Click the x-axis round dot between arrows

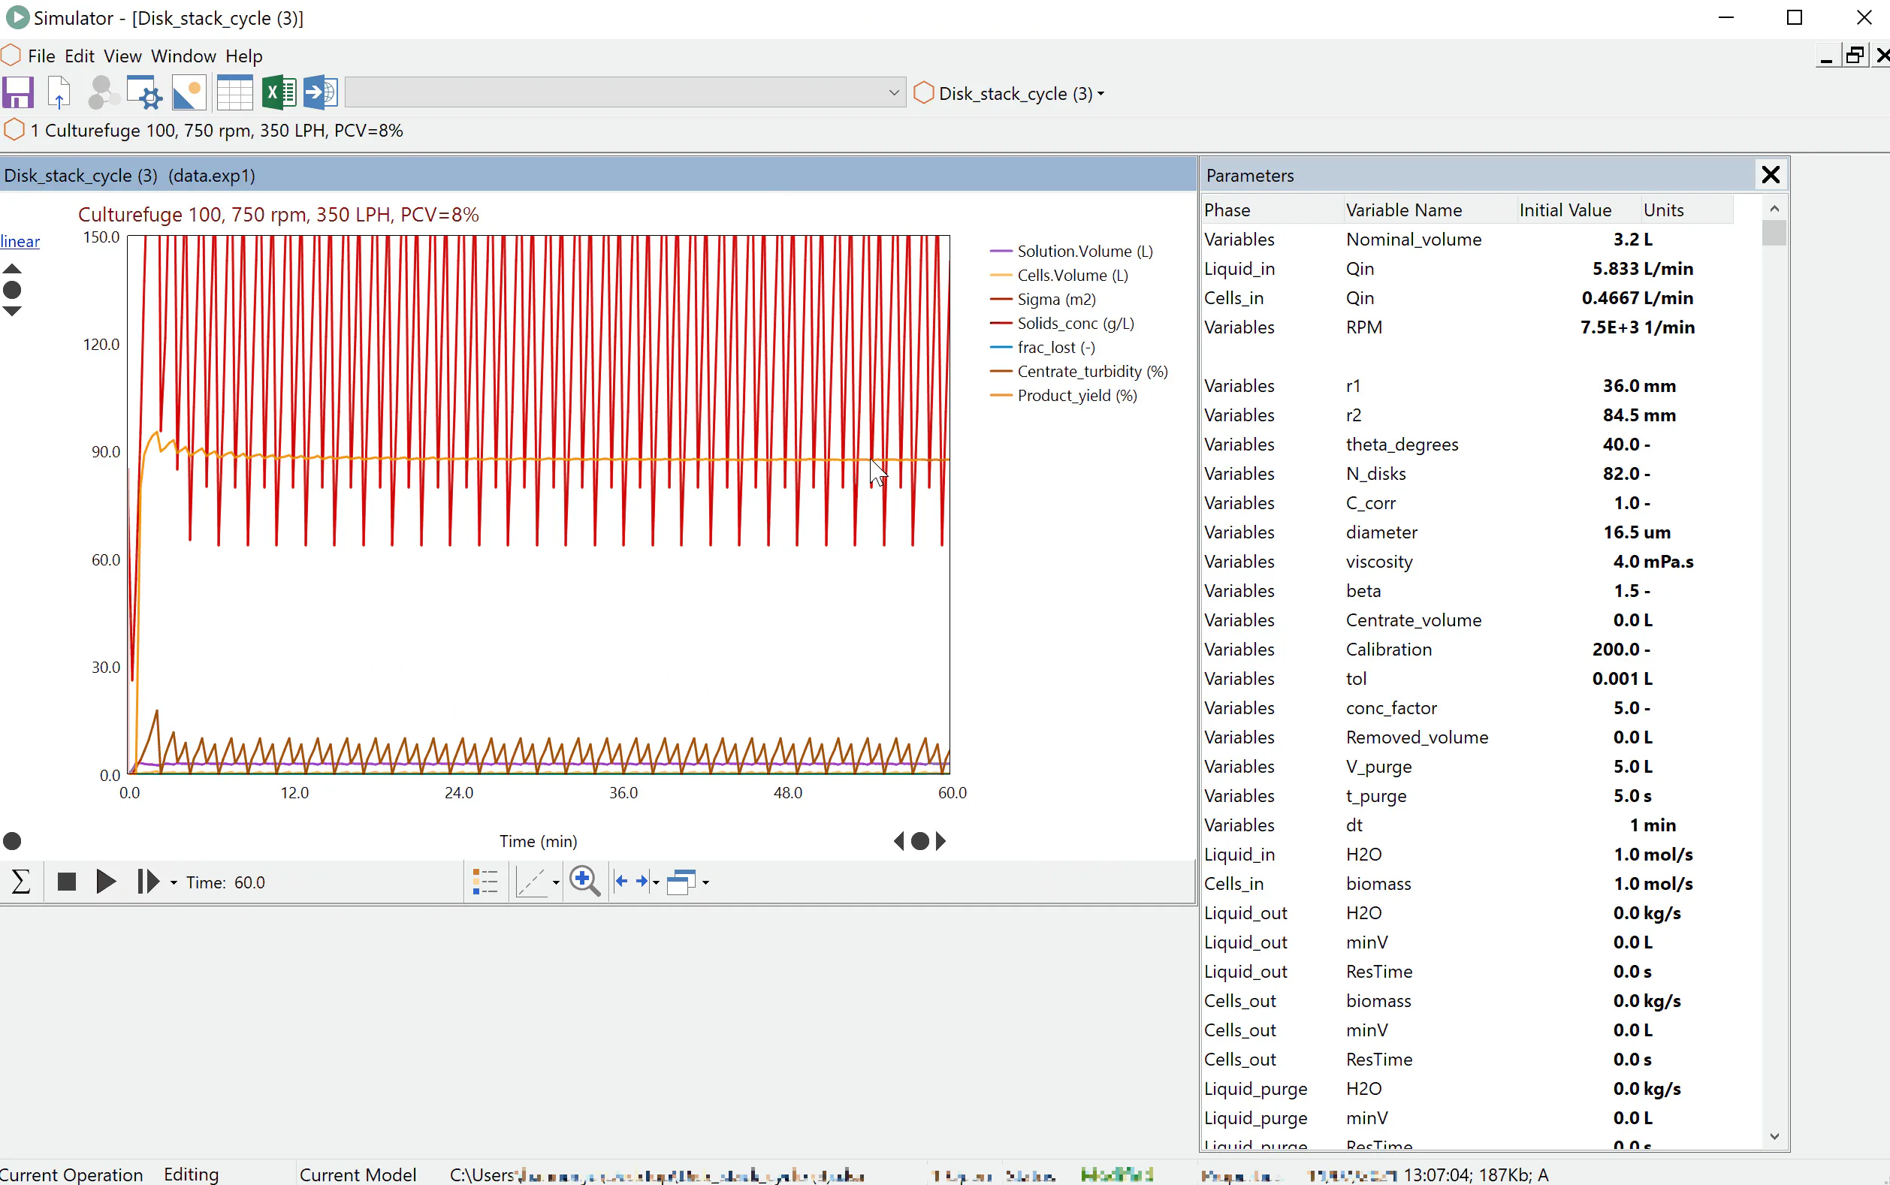click(920, 841)
